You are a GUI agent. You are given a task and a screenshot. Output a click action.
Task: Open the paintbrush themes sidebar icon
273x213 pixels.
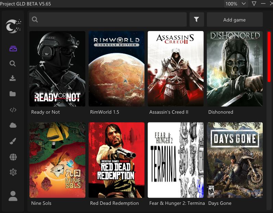point(13,141)
